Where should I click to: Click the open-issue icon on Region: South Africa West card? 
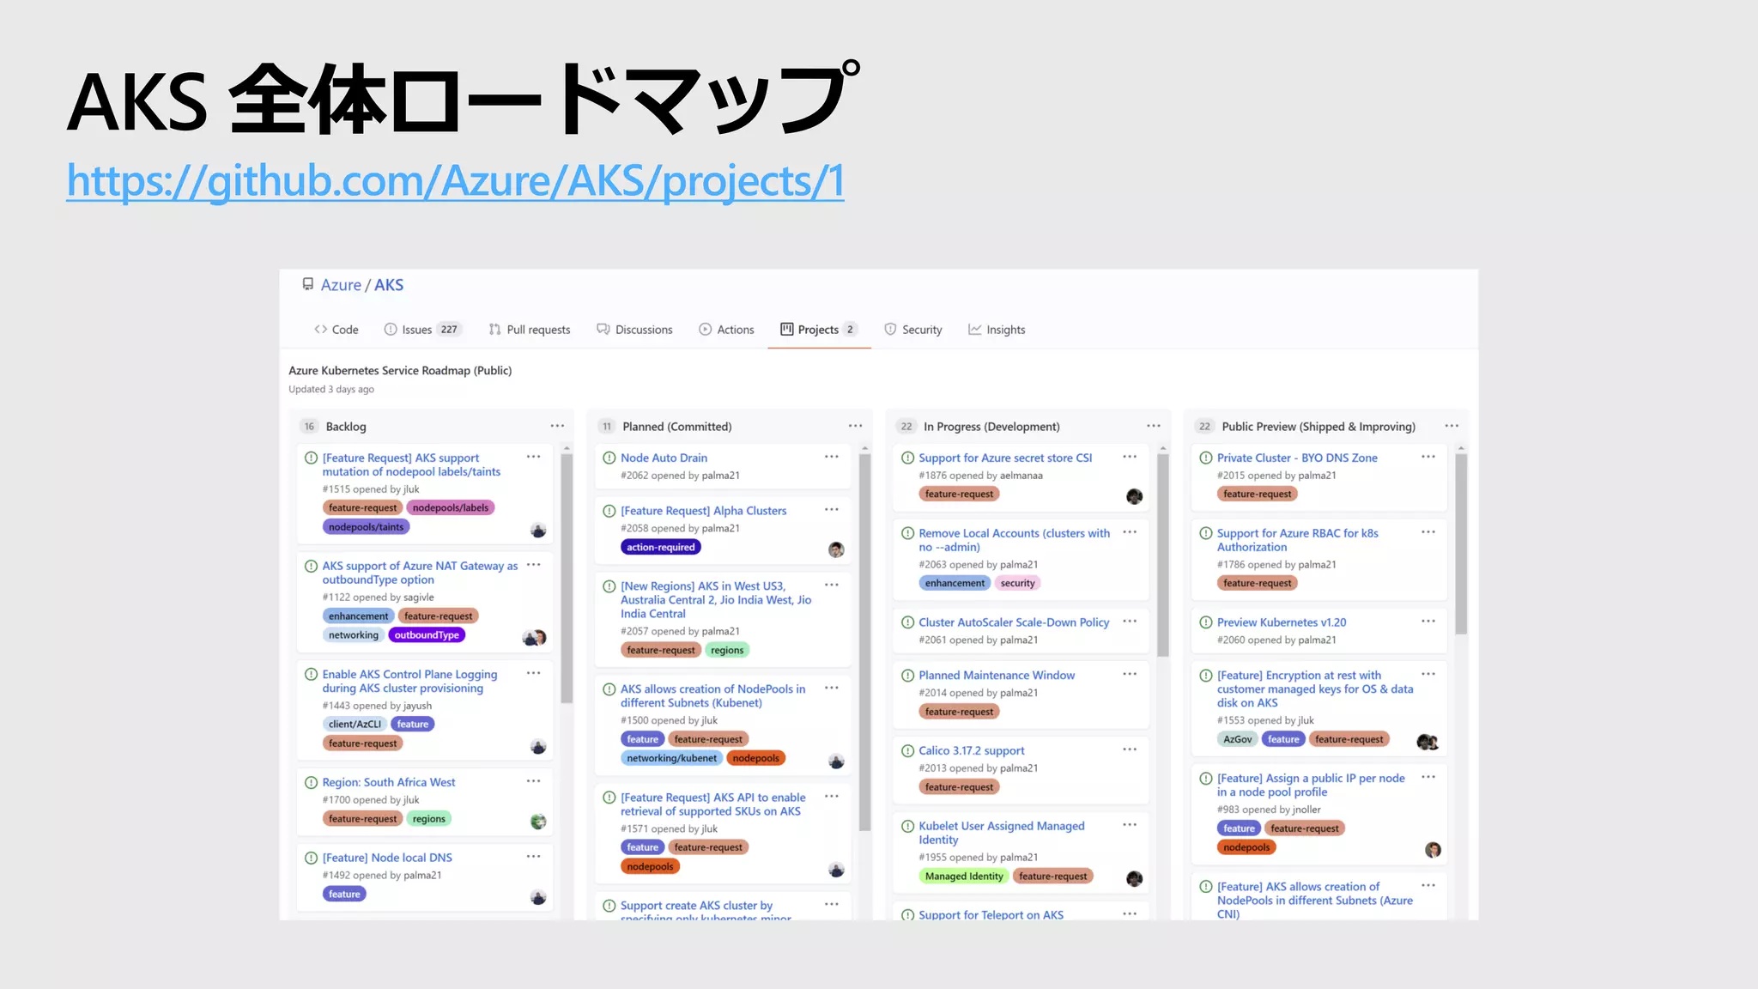pyautogui.click(x=311, y=782)
